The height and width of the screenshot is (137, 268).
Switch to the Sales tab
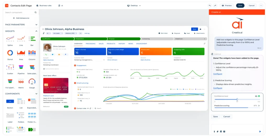pos(101,44)
